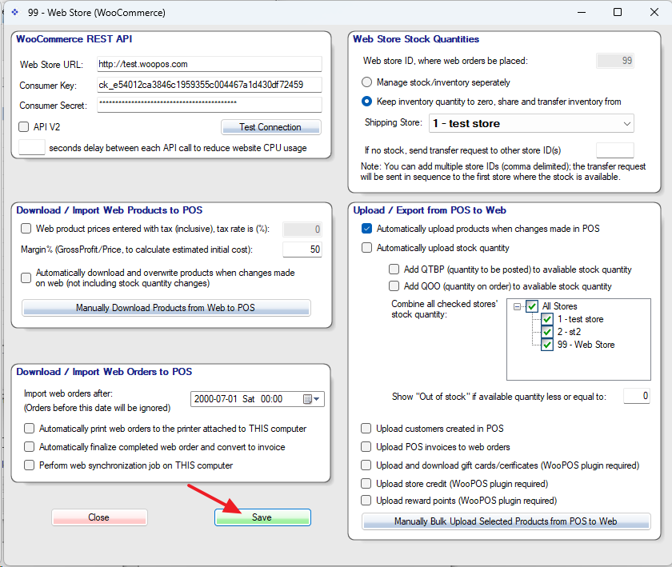Maximize the Web Store window
Screen dimensions: 672x567
618,12
